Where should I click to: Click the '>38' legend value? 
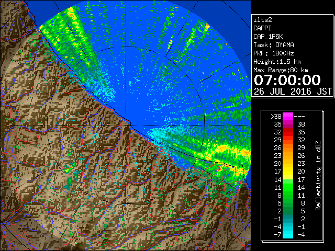point(276,116)
